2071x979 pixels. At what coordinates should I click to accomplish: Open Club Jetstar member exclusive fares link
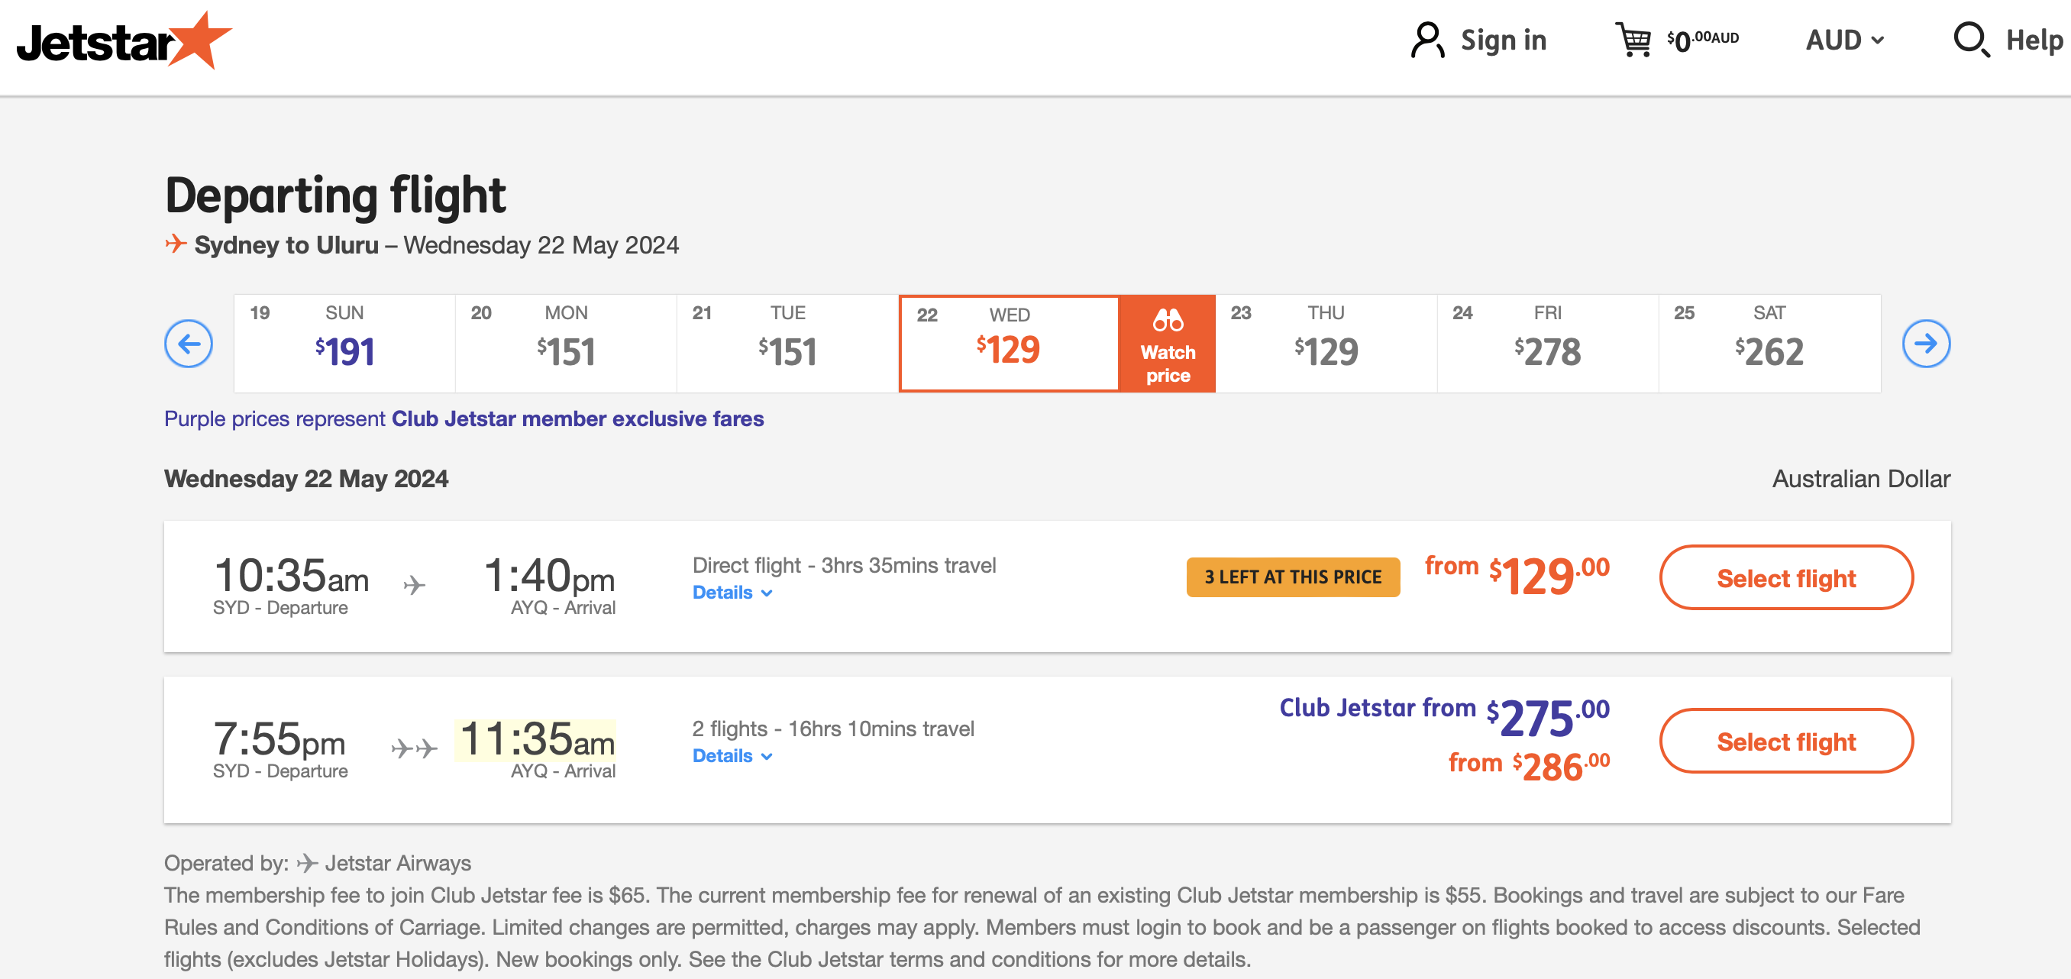pos(577,418)
